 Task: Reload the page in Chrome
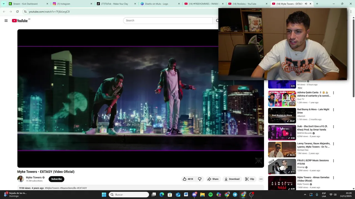(17, 12)
